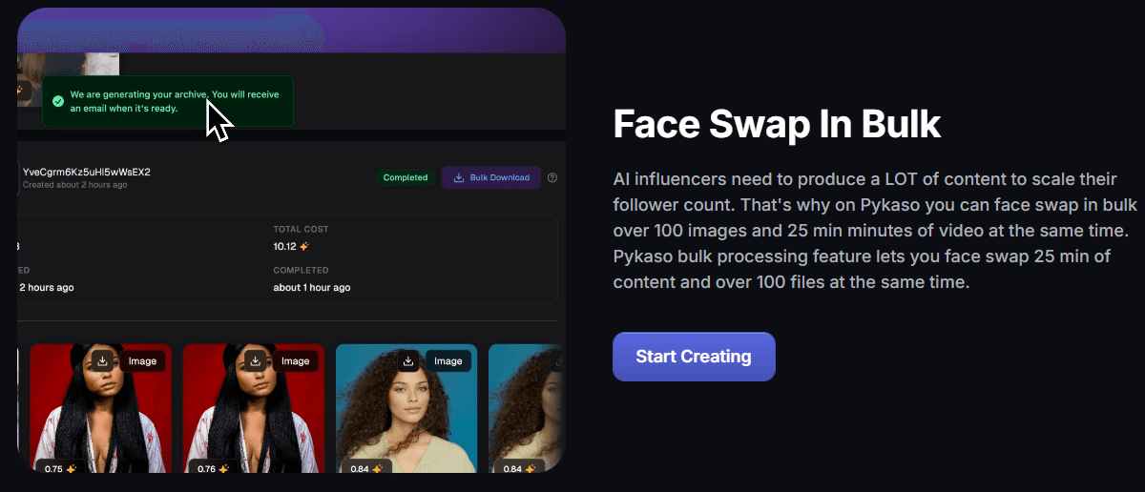The image size is (1145, 492).
Task: Click the green checkmark icon in the notification
Action: click(58, 101)
